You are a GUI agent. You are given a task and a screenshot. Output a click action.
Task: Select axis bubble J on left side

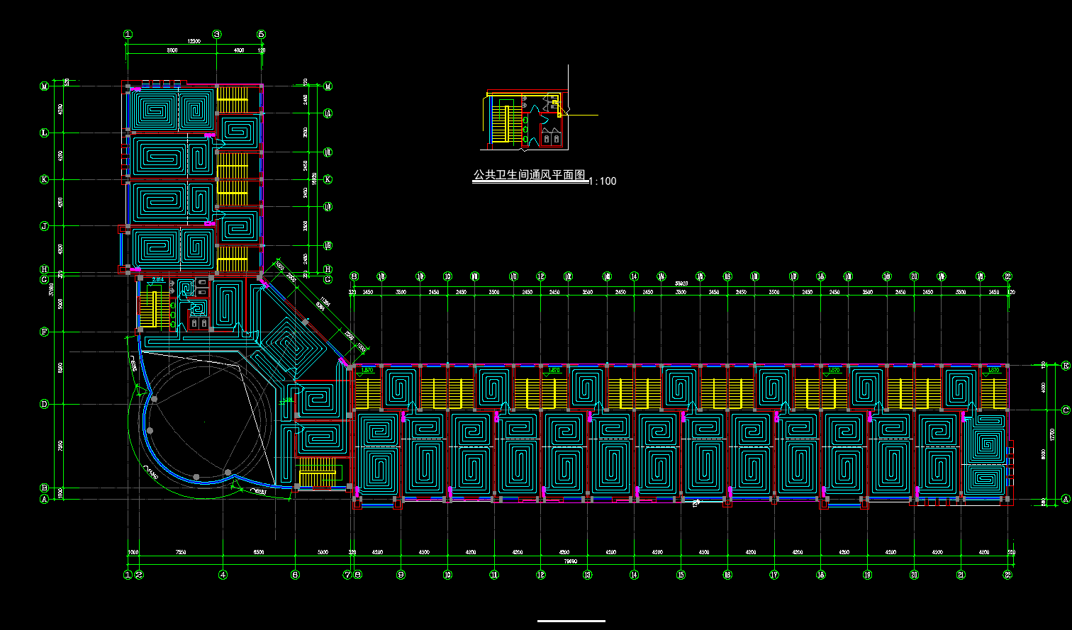[45, 226]
